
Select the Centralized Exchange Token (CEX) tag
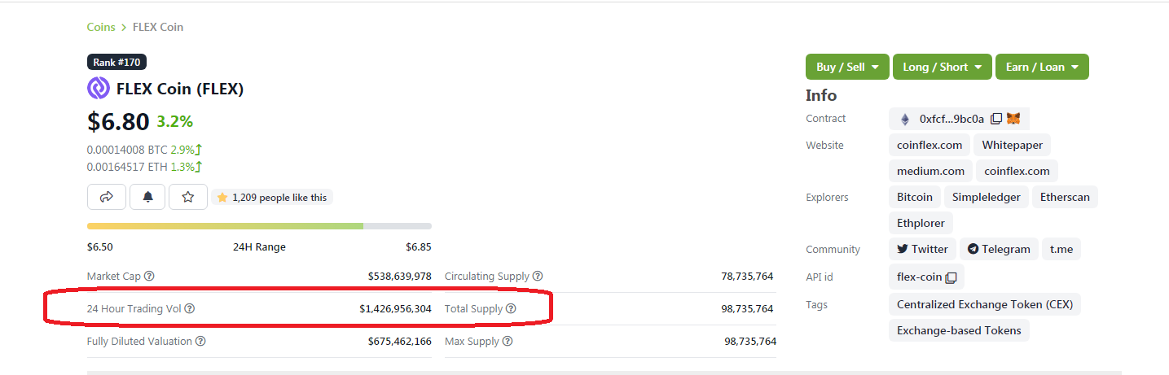click(985, 305)
